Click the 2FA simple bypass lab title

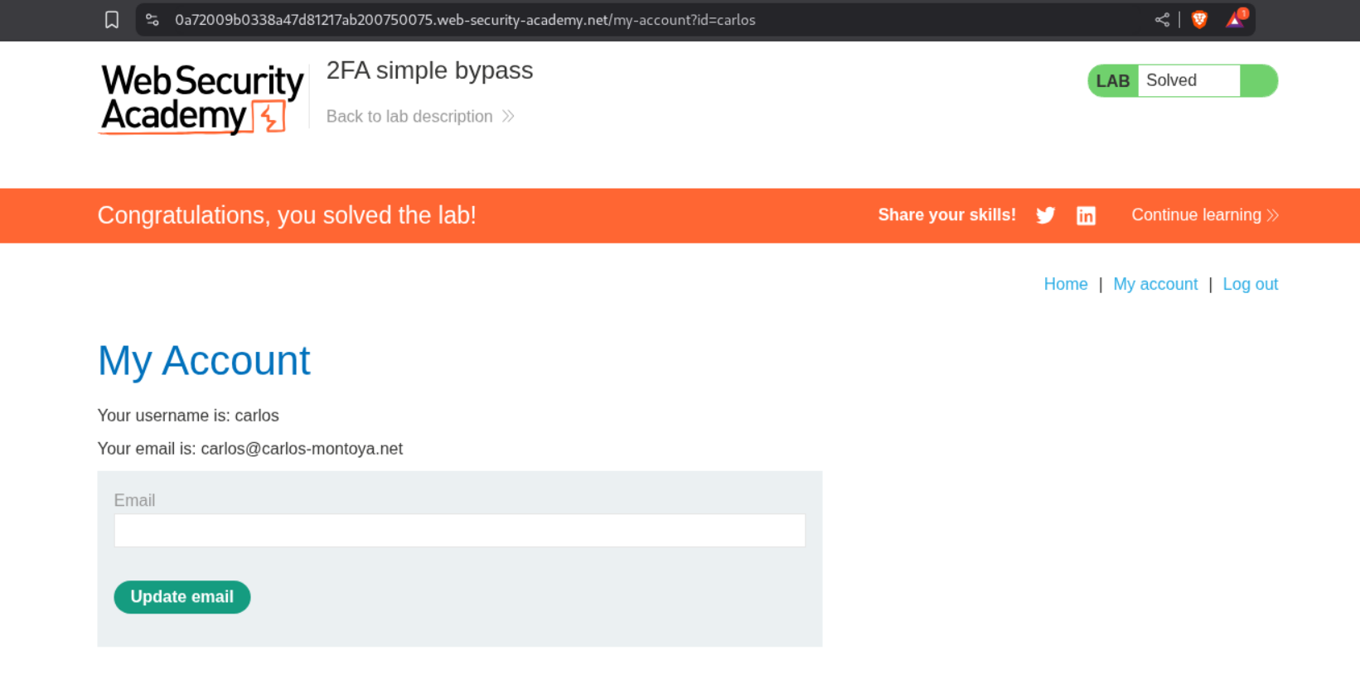point(429,71)
